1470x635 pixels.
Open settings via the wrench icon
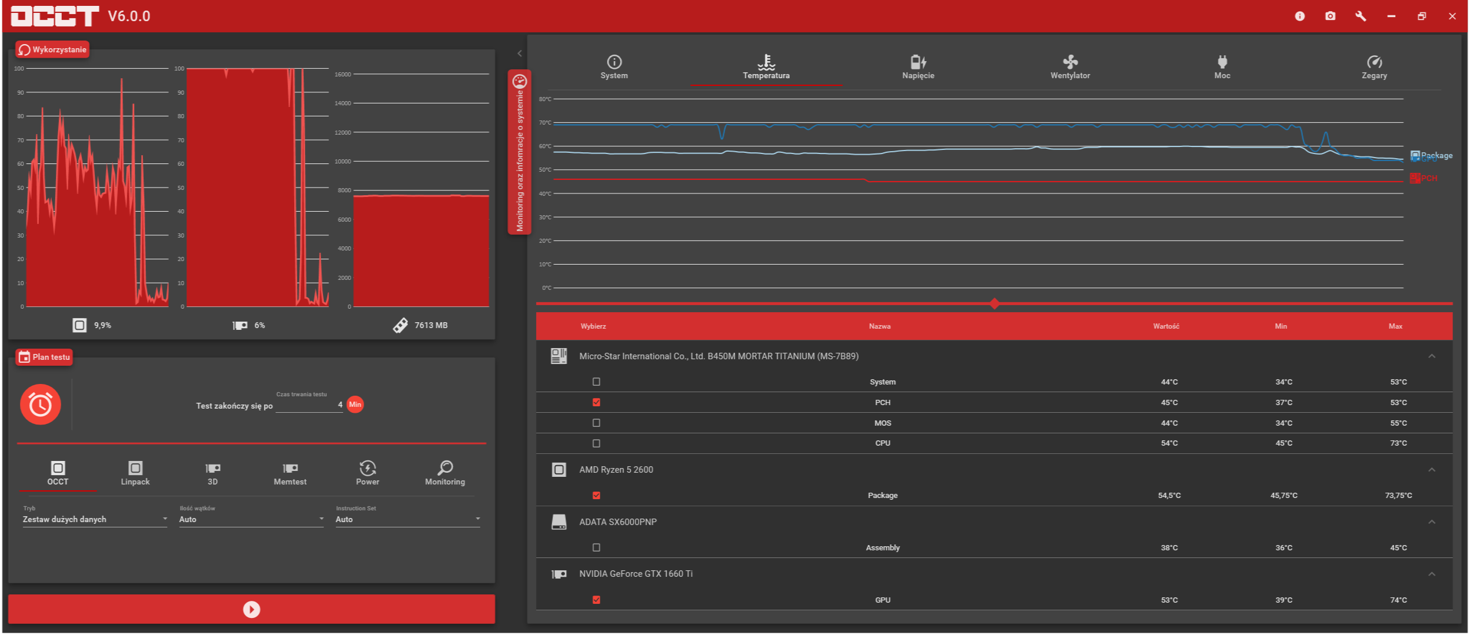pyautogui.click(x=1361, y=16)
